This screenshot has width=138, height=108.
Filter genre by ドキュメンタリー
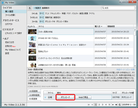55,14
